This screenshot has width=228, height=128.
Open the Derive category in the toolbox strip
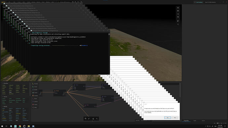pos(35,99)
